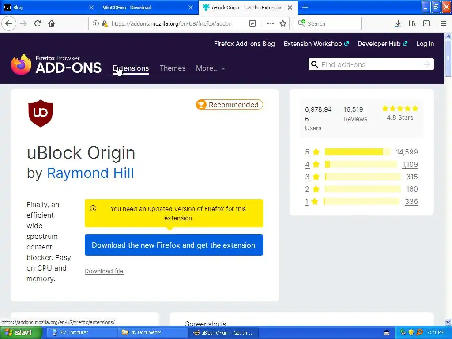
Task: Click the 4-star rating bar
Action: 361,164
